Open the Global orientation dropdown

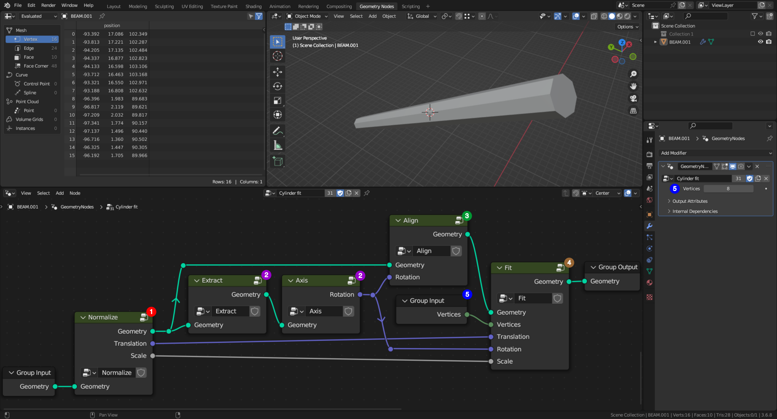422,16
